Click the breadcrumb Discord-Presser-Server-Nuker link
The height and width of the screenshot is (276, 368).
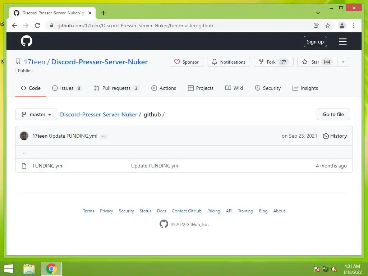[98, 115]
